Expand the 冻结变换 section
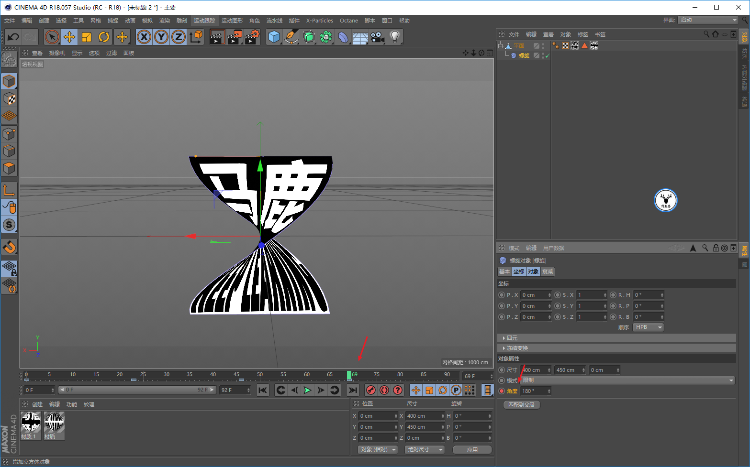This screenshot has width=750, height=467. tap(616, 348)
